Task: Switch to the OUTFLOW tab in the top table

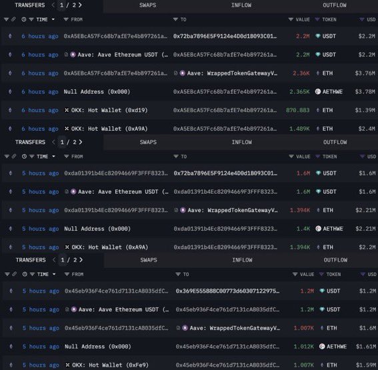Action: (x=335, y=5)
